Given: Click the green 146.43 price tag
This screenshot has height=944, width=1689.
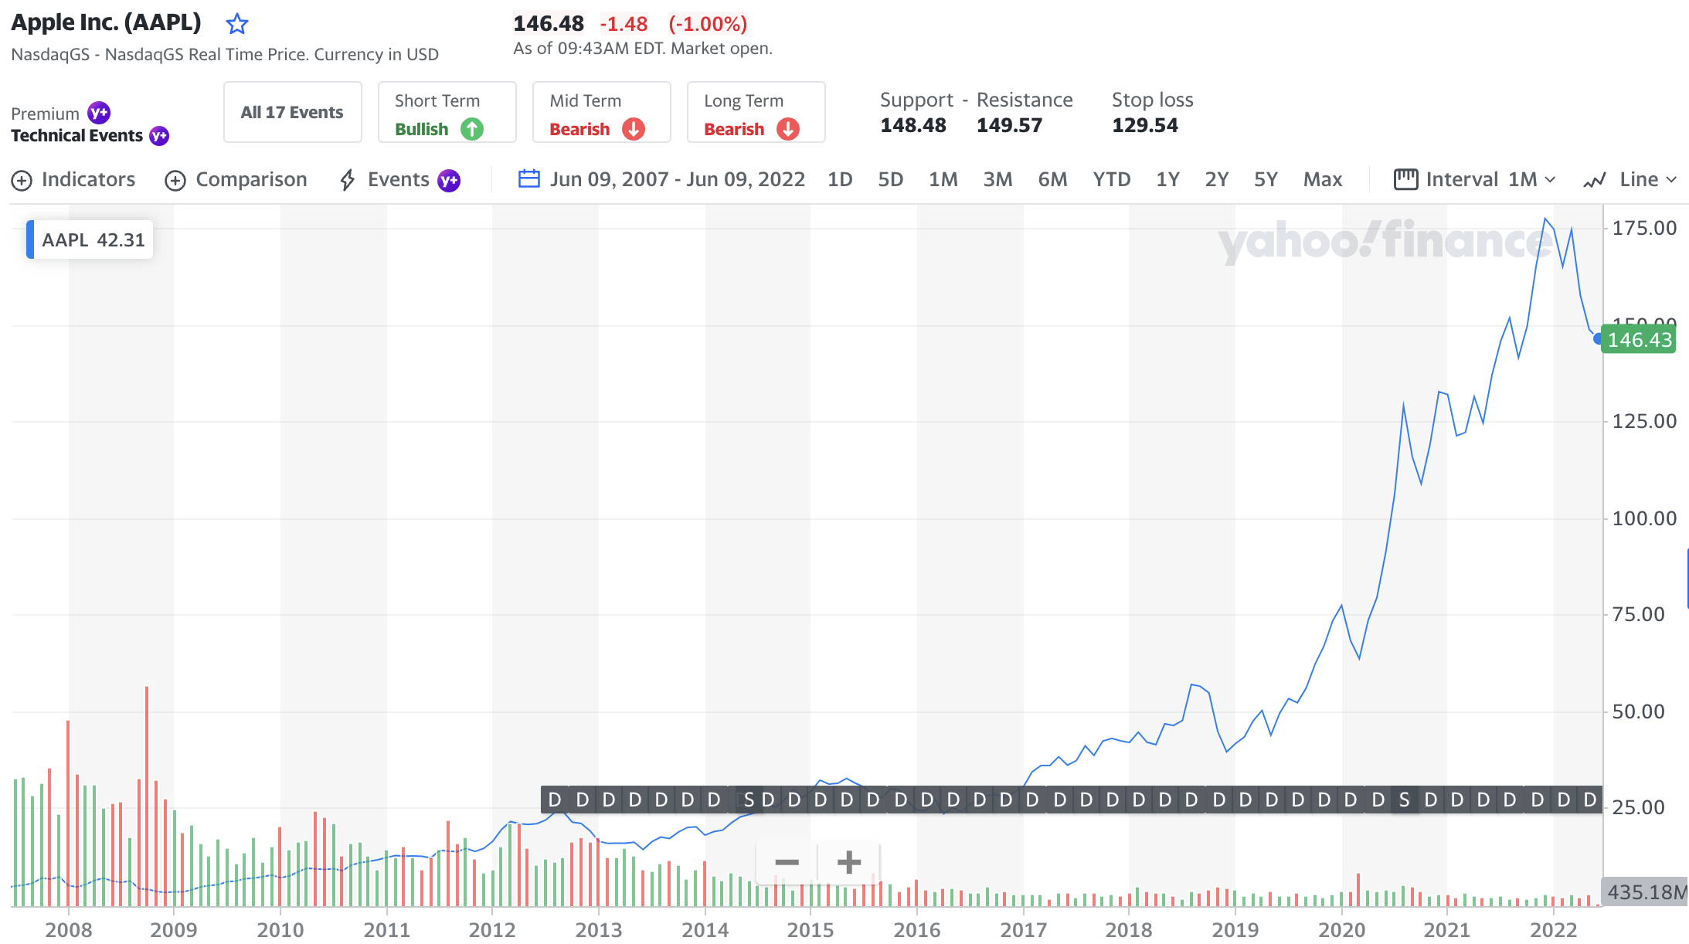Looking at the screenshot, I should pos(1639,340).
